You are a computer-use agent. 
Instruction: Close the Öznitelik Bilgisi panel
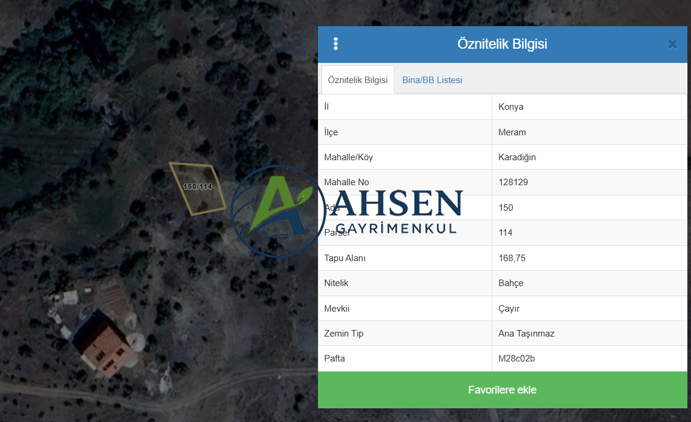click(x=672, y=45)
